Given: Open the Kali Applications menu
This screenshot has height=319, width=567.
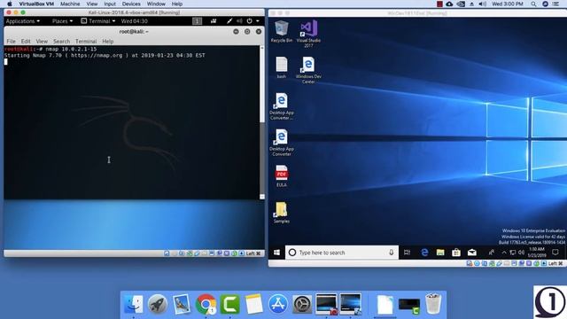Looking at the screenshot, I should (23, 21).
